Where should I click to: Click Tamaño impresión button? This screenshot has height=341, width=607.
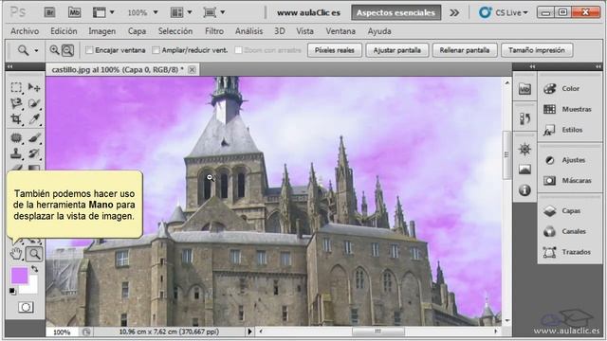pos(537,50)
